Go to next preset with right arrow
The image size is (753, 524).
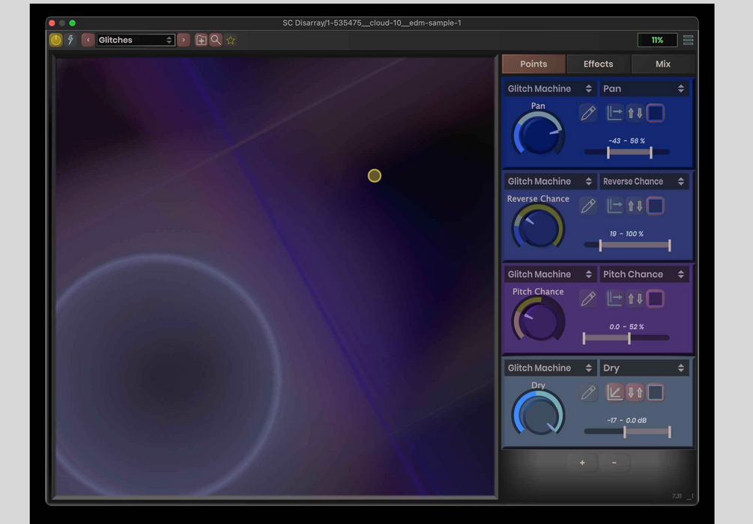(x=184, y=40)
